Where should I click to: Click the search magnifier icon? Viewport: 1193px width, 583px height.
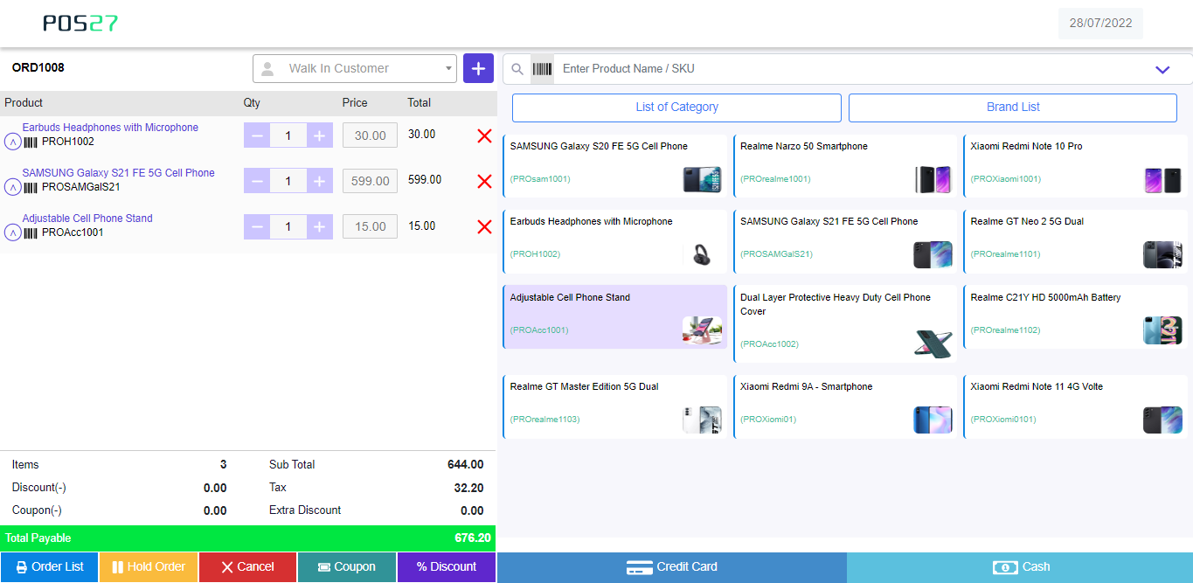tap(517, 69)
